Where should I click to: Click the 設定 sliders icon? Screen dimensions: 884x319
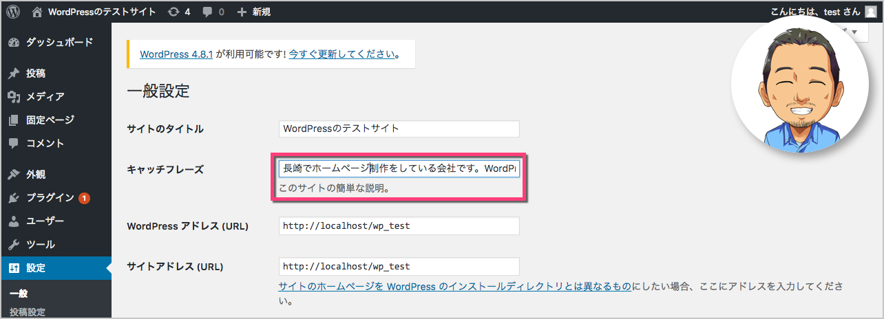(14, 268)
